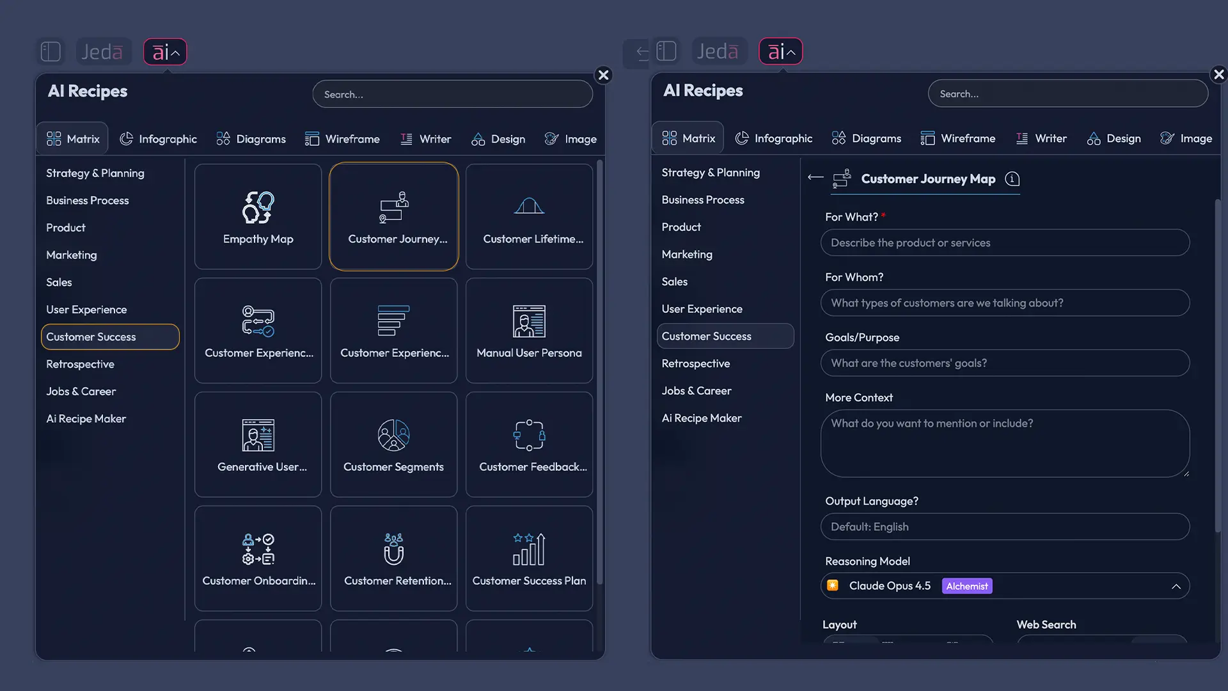Open the Customer Retention recipe
This screenshot has width=1228, height=691.
393,558
